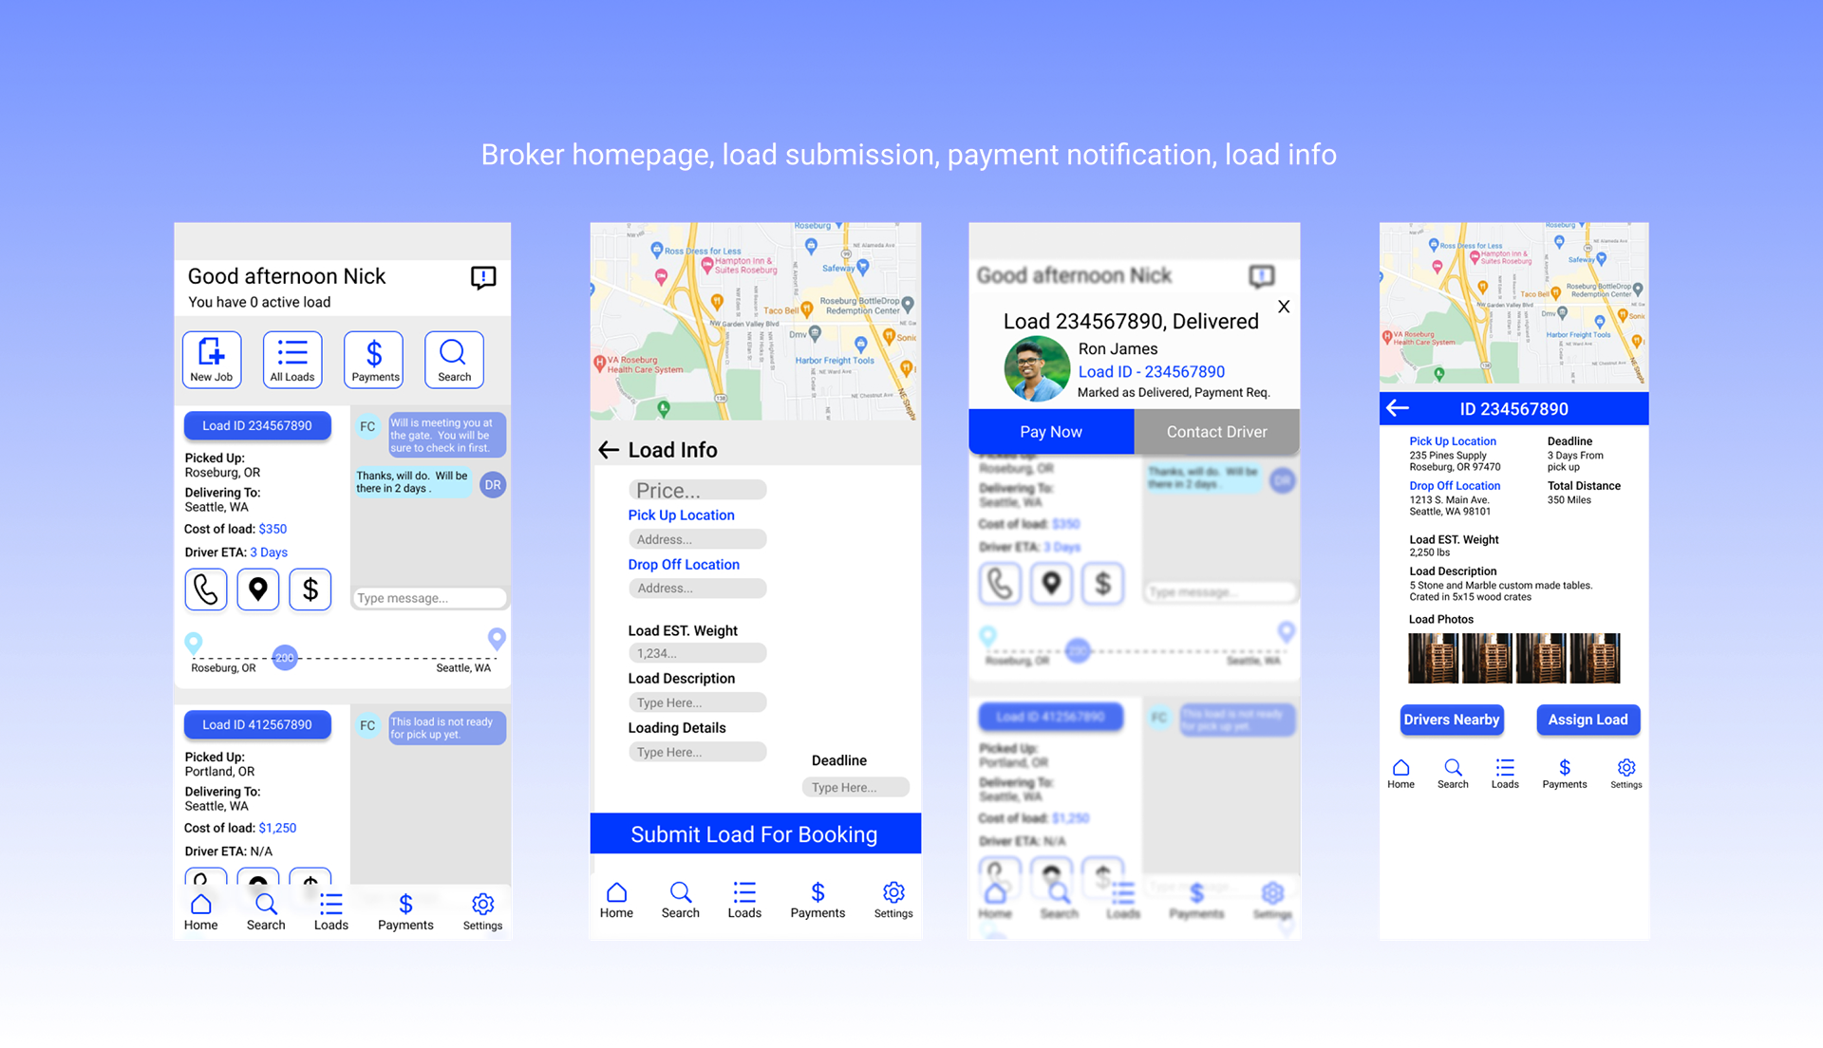The image size is (1823, 1048).
Task: Open New Job in broker homepage
Action: (x=212, y=360)
